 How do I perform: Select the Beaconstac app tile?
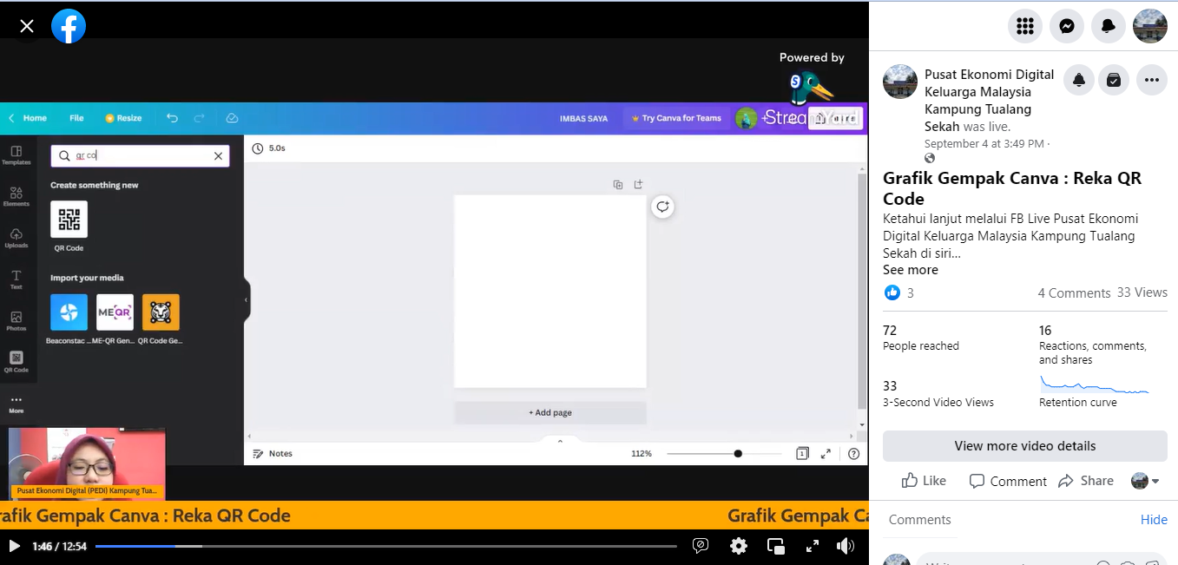click(x=69, y=312)
